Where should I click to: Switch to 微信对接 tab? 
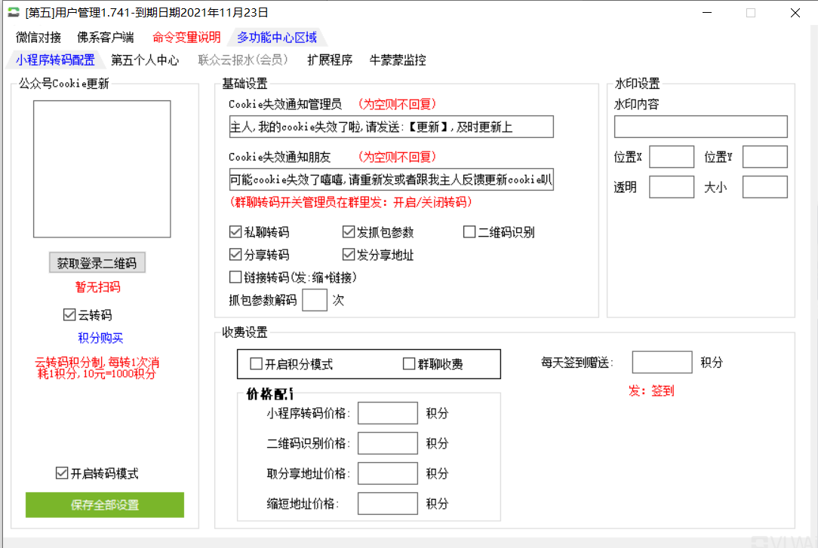(38, 38)
